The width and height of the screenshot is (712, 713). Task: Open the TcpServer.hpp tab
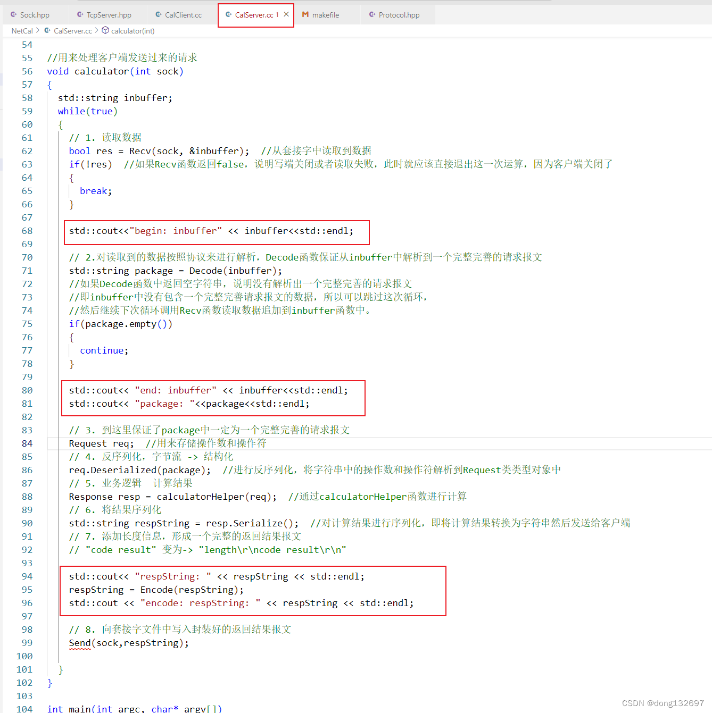(x=109, y=15)
